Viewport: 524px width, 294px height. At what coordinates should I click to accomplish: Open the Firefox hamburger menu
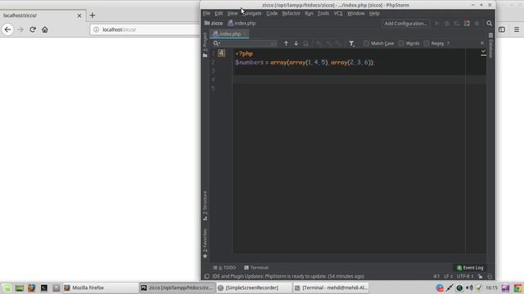[517, 29]
